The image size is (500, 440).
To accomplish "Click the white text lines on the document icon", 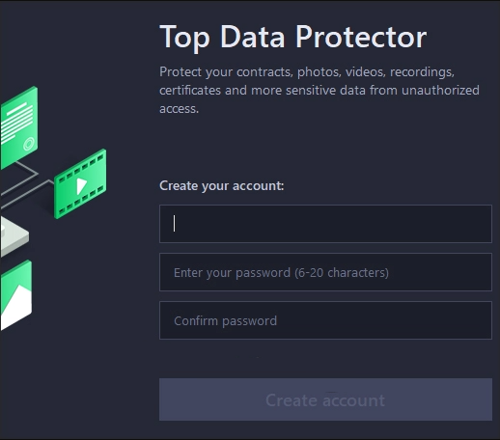I will (17, 123).
